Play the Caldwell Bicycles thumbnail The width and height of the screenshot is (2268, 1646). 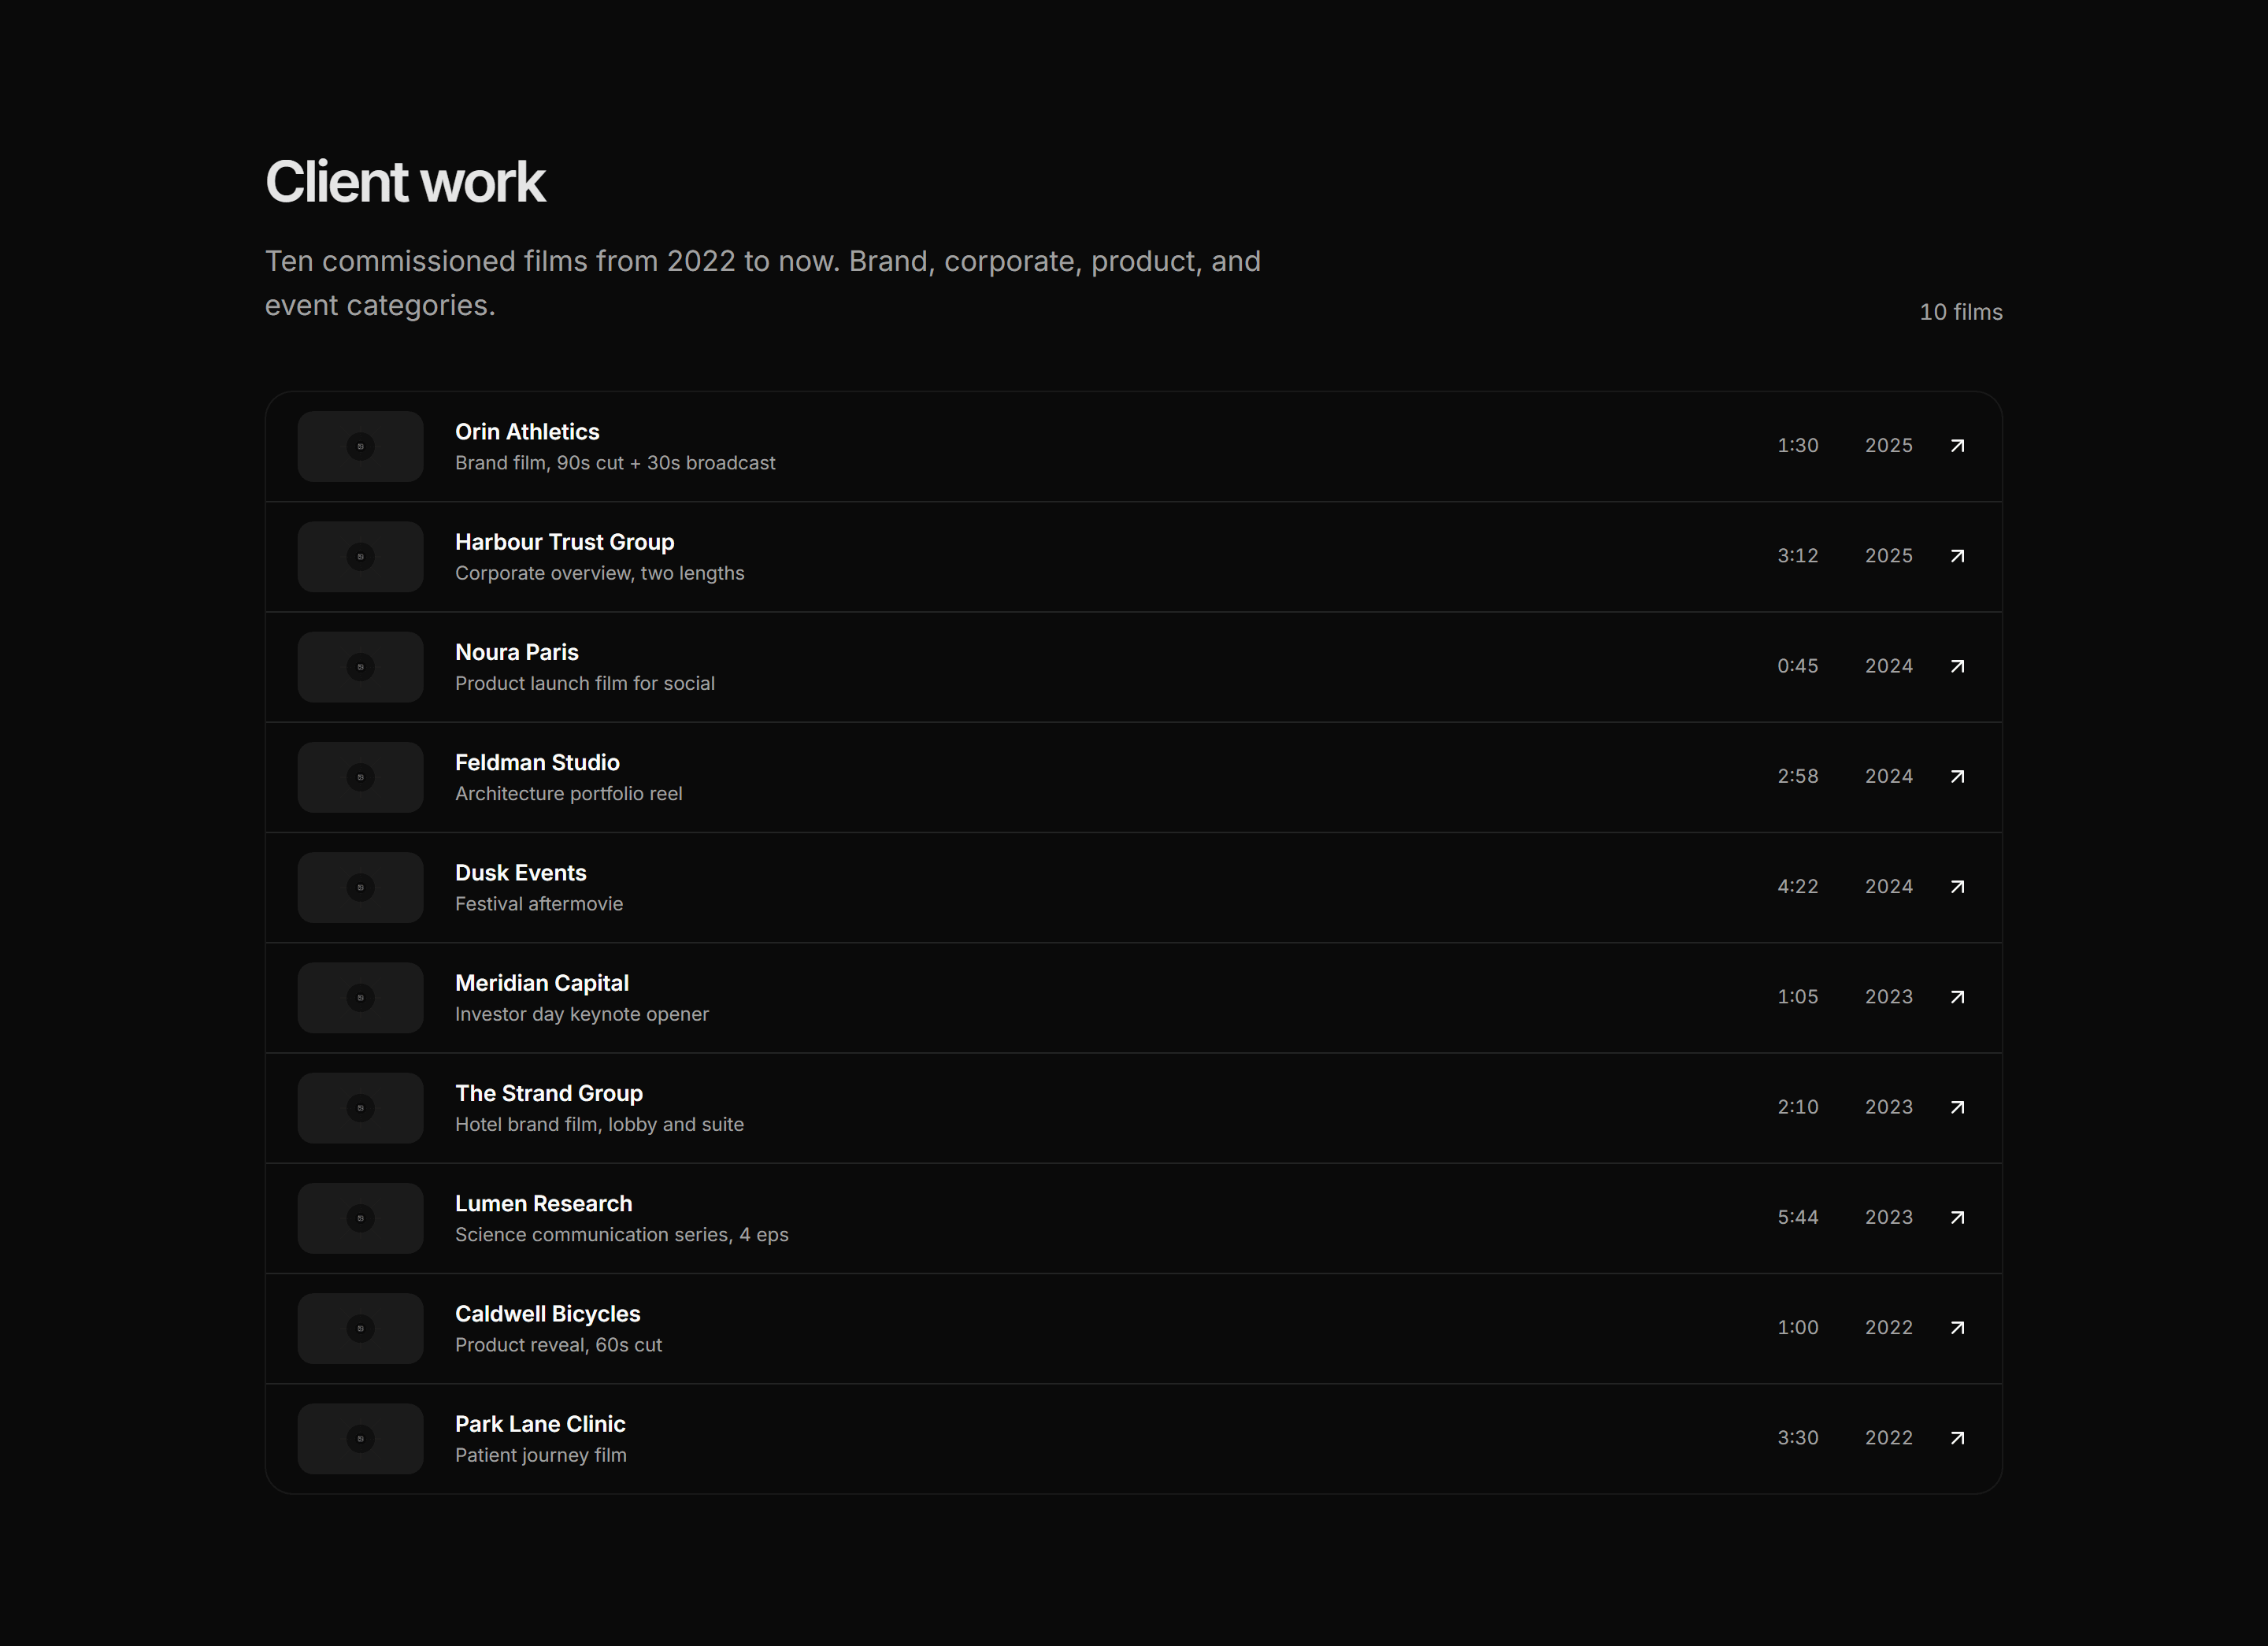[x=360, y=1328]
